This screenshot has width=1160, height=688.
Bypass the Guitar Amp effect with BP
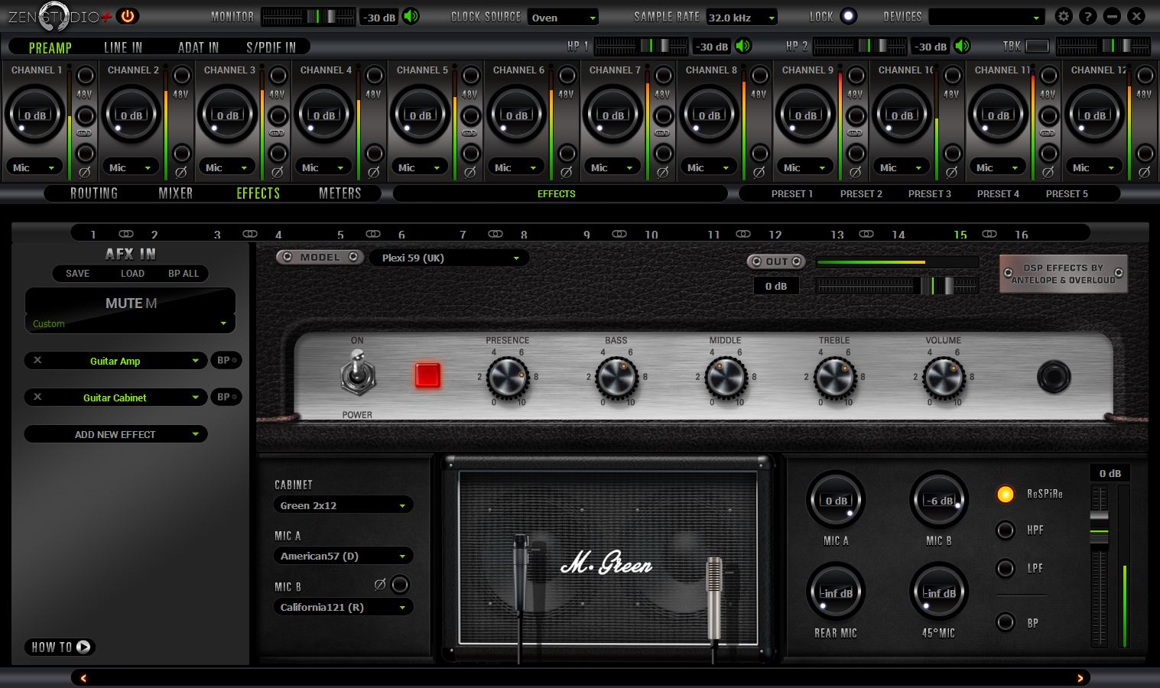point(226,360)
